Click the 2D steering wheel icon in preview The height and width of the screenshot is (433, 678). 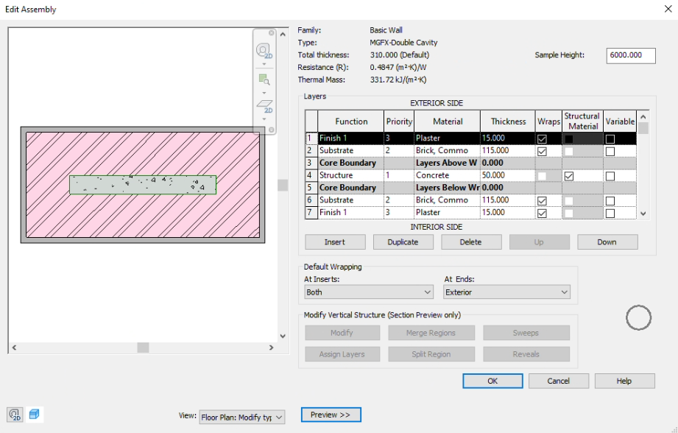point(264,51)
